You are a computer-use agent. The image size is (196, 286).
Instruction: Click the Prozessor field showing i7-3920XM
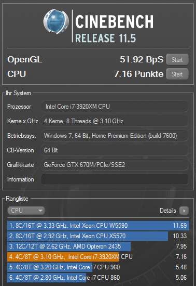[x=115, y=107]
